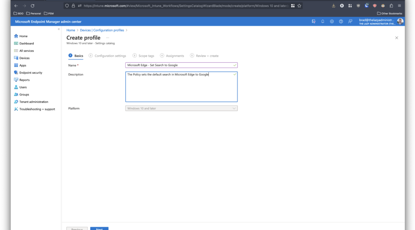The image size is (415, 230).
Task: Open the PSM bookmarks folder
Action: click(49, 13)
